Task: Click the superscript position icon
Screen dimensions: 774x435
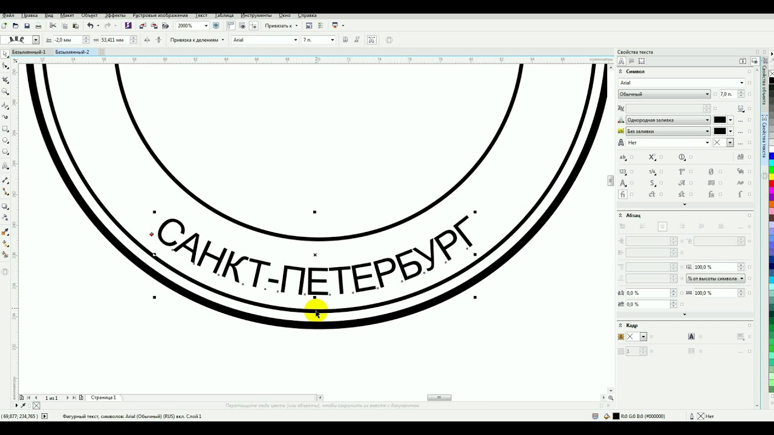Action: 652,157
